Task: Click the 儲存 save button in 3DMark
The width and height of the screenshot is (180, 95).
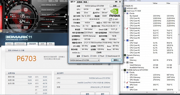Action: point(102,94)
